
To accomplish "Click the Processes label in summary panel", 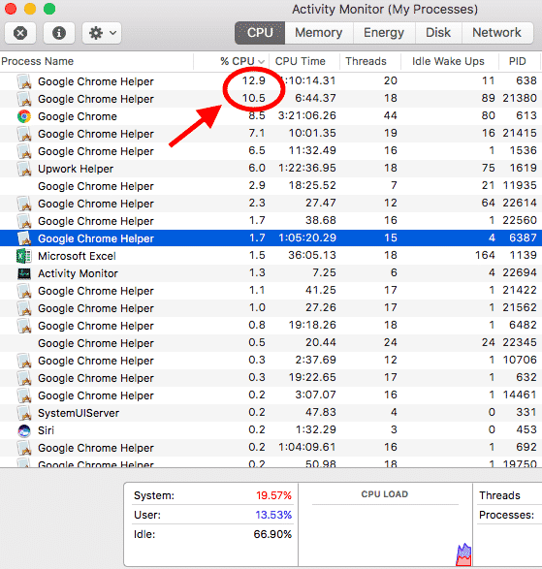I will click(506, 515).
